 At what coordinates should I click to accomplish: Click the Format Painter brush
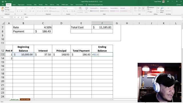click(x=9, y=12)
